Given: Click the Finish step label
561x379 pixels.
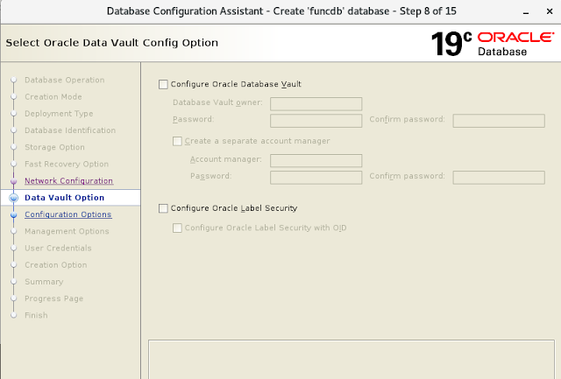Looking at the screenshot, I should (36, 315).
